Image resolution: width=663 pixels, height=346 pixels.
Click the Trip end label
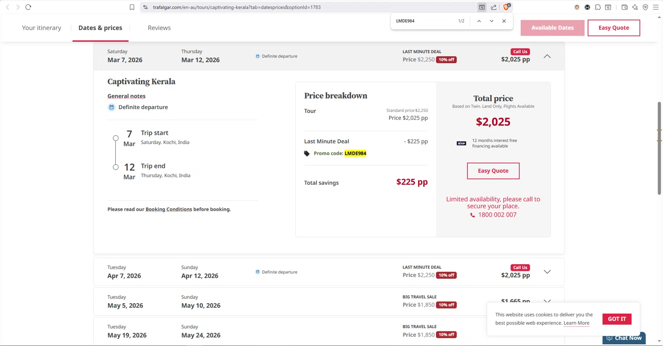point(153,166)
